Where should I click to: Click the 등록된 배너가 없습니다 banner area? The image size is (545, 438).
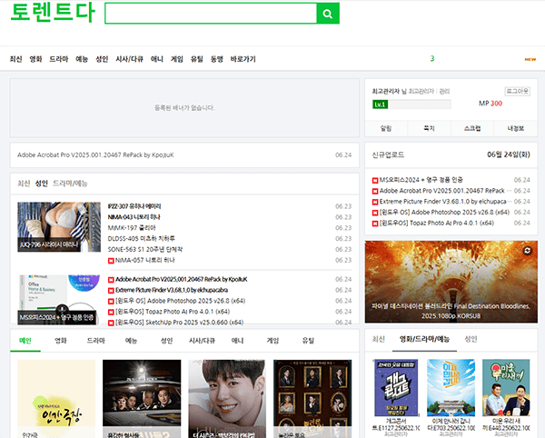point(184,108)
